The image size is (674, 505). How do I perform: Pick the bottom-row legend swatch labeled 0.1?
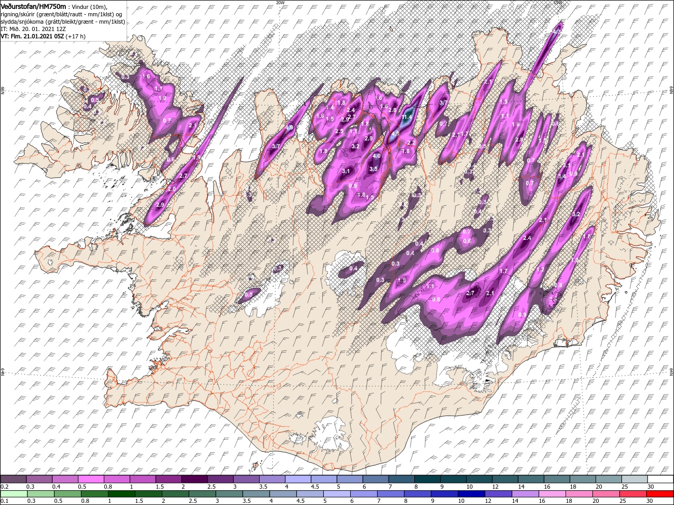click(x=14, y=494)
